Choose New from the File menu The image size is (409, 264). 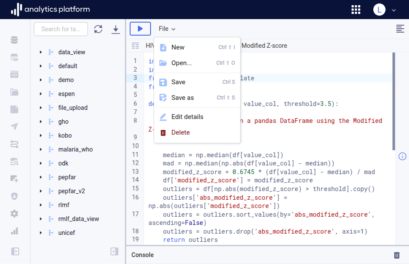(x=197, y=47)
